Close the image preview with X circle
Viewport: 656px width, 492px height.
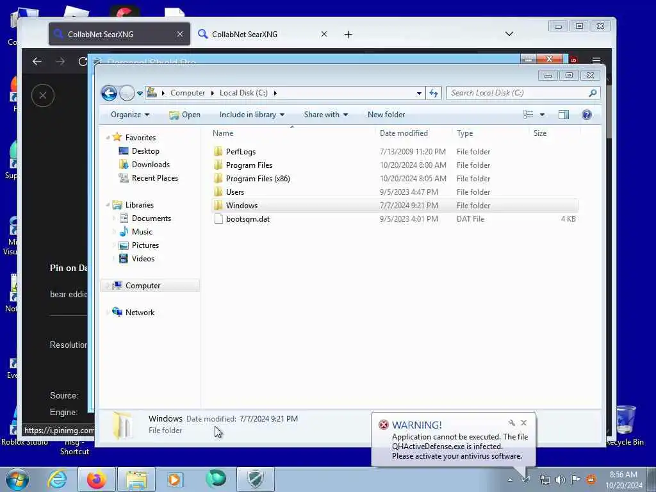(43, 95)
